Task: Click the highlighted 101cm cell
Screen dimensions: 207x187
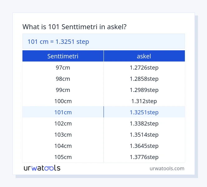Action: (63, 112)
